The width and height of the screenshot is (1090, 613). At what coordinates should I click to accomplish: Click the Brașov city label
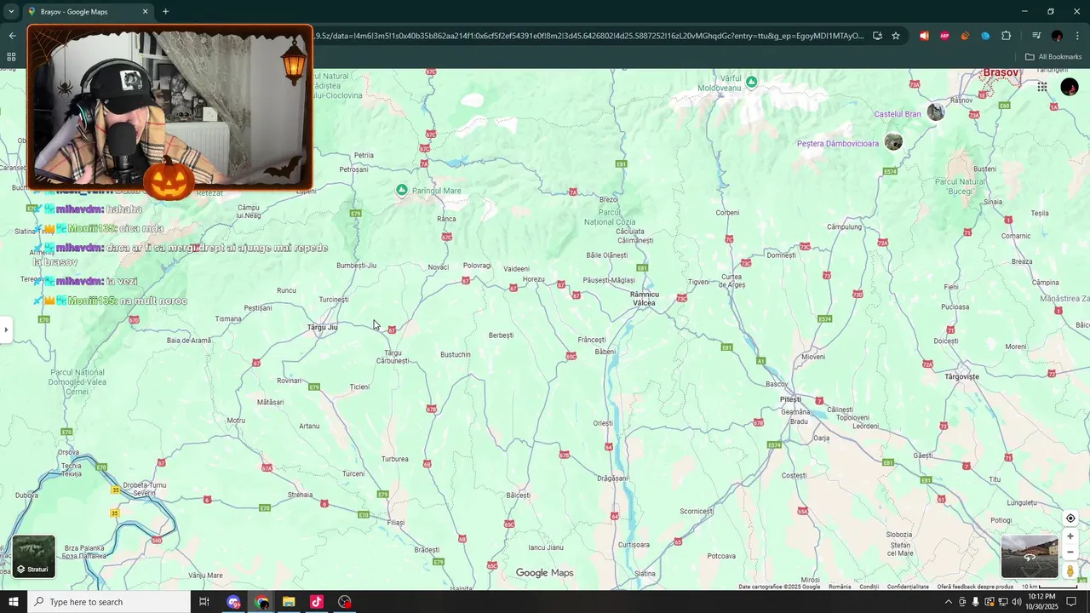[1001, 73]
